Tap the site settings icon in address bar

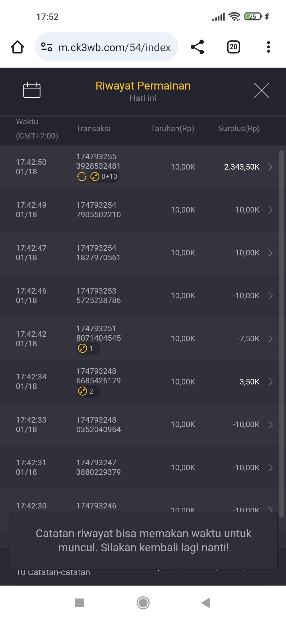click(x=47, y=47)
